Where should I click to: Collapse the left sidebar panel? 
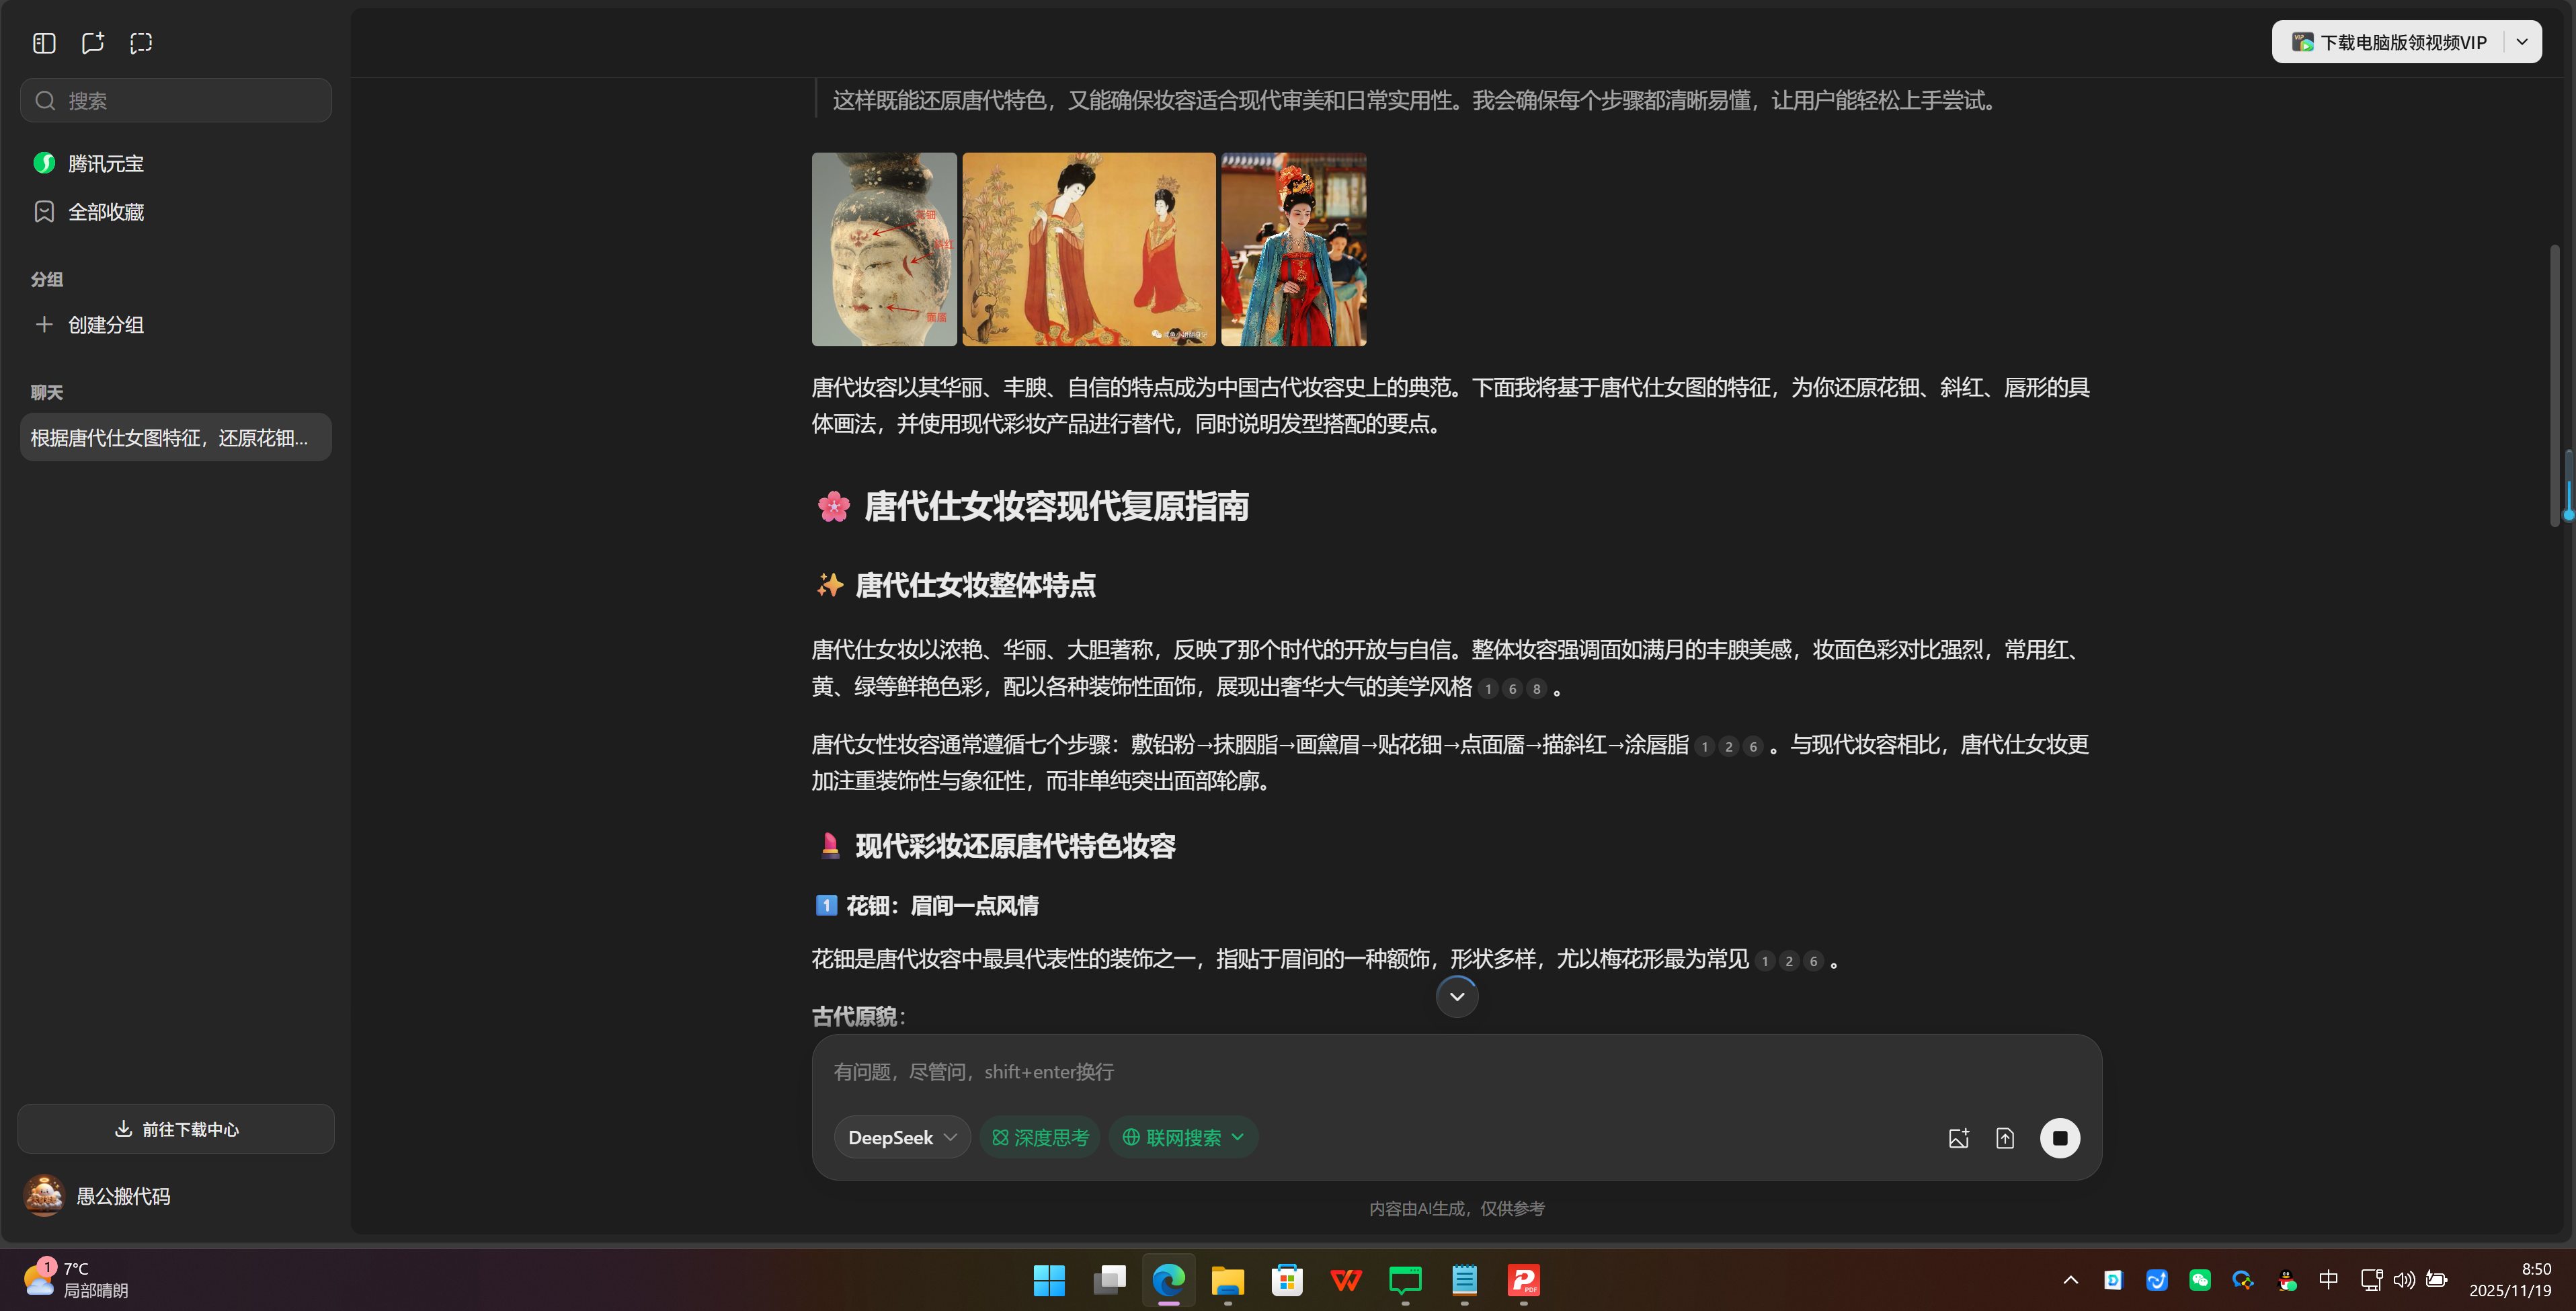[x=43, y=42]
